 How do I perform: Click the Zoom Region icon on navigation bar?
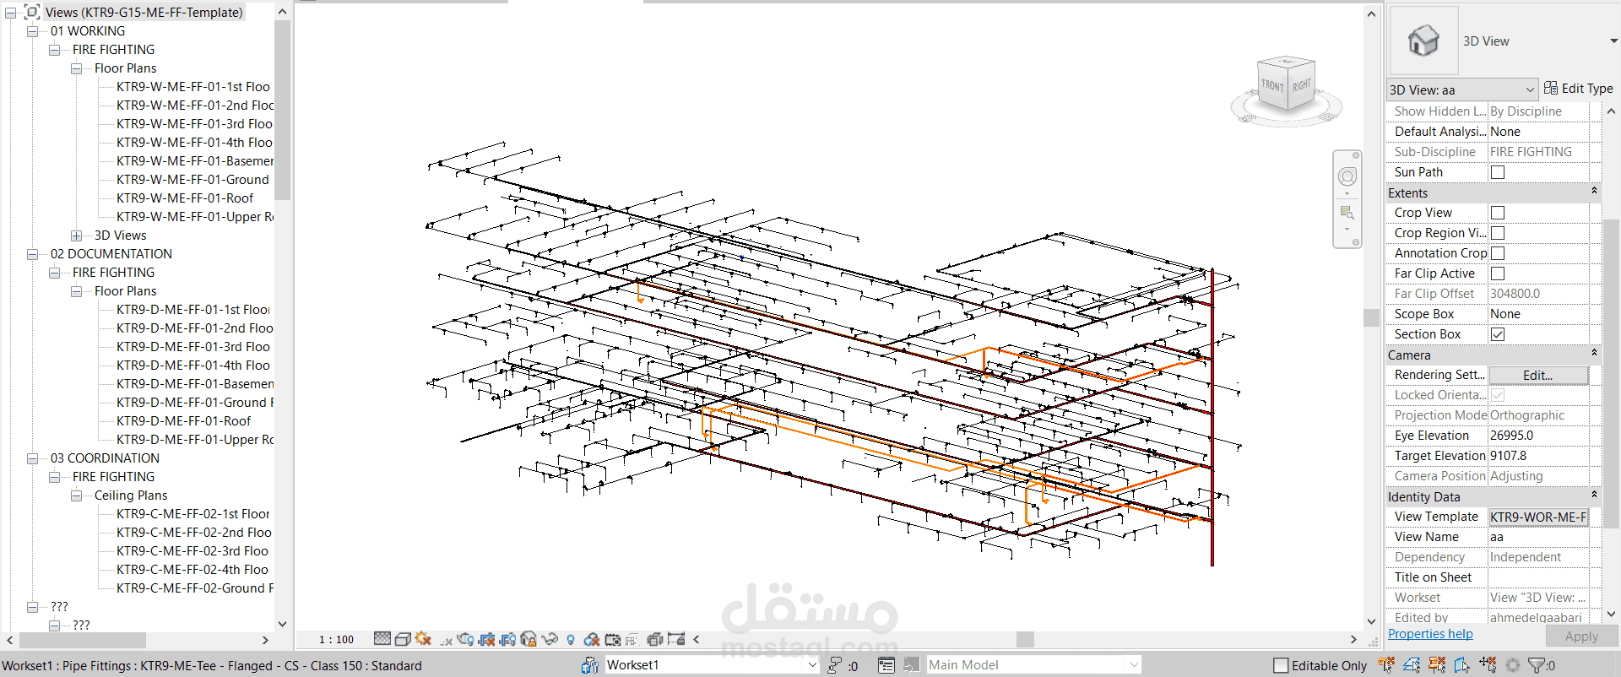[1347, 212]
